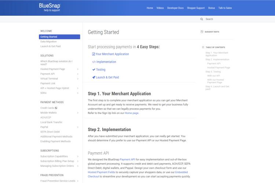Open Which BlueSnap solution do I need?
The image size is (275, 183).
coord(56,63)
